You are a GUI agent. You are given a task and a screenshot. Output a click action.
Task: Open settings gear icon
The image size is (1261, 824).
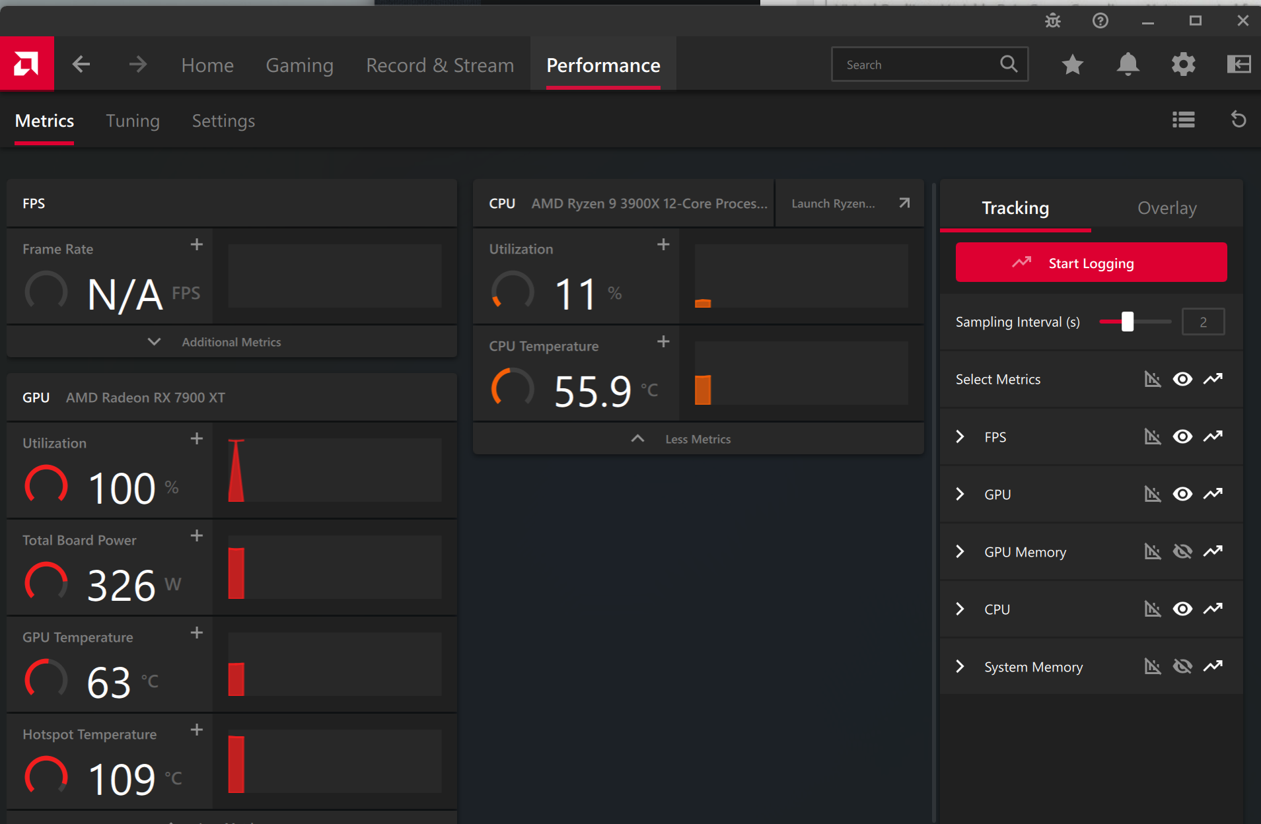click(1183, 65)
